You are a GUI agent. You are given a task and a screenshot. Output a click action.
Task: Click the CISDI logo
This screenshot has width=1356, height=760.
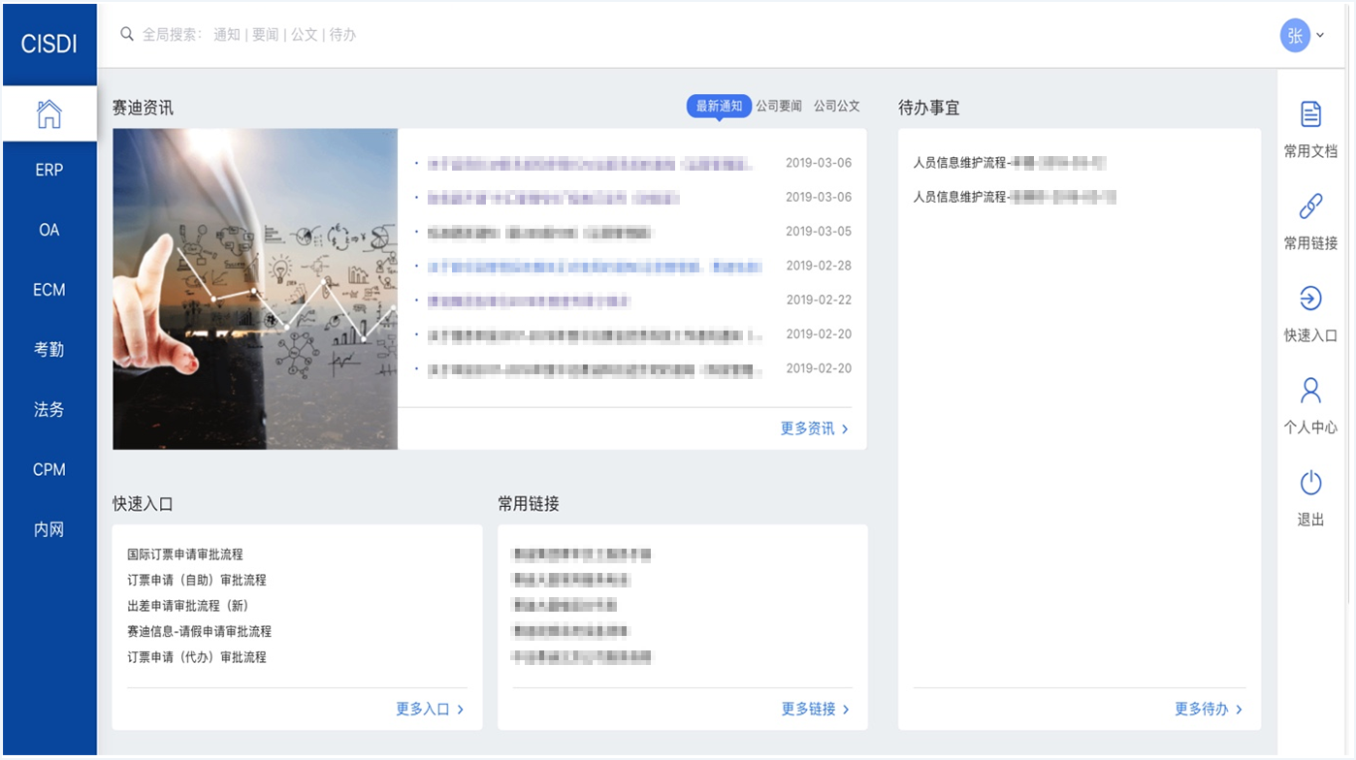[48, 44]
